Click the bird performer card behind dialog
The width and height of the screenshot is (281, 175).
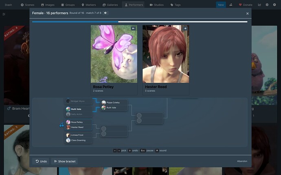coord(264,74)
